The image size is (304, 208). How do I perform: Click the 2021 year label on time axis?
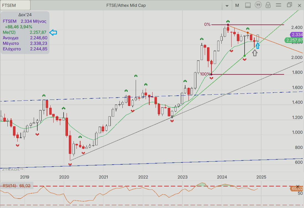pyautogui.click(x=103, y=177)
